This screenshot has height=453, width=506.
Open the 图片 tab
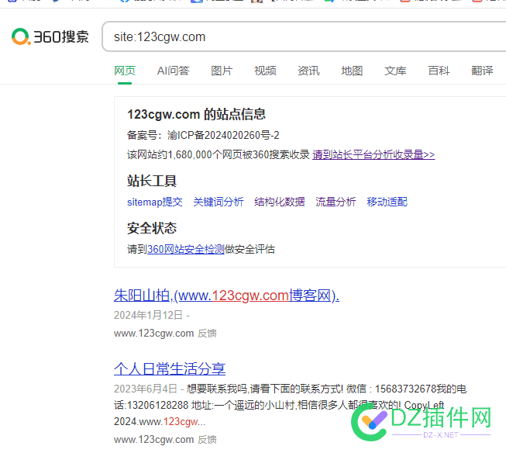(222, 71)
